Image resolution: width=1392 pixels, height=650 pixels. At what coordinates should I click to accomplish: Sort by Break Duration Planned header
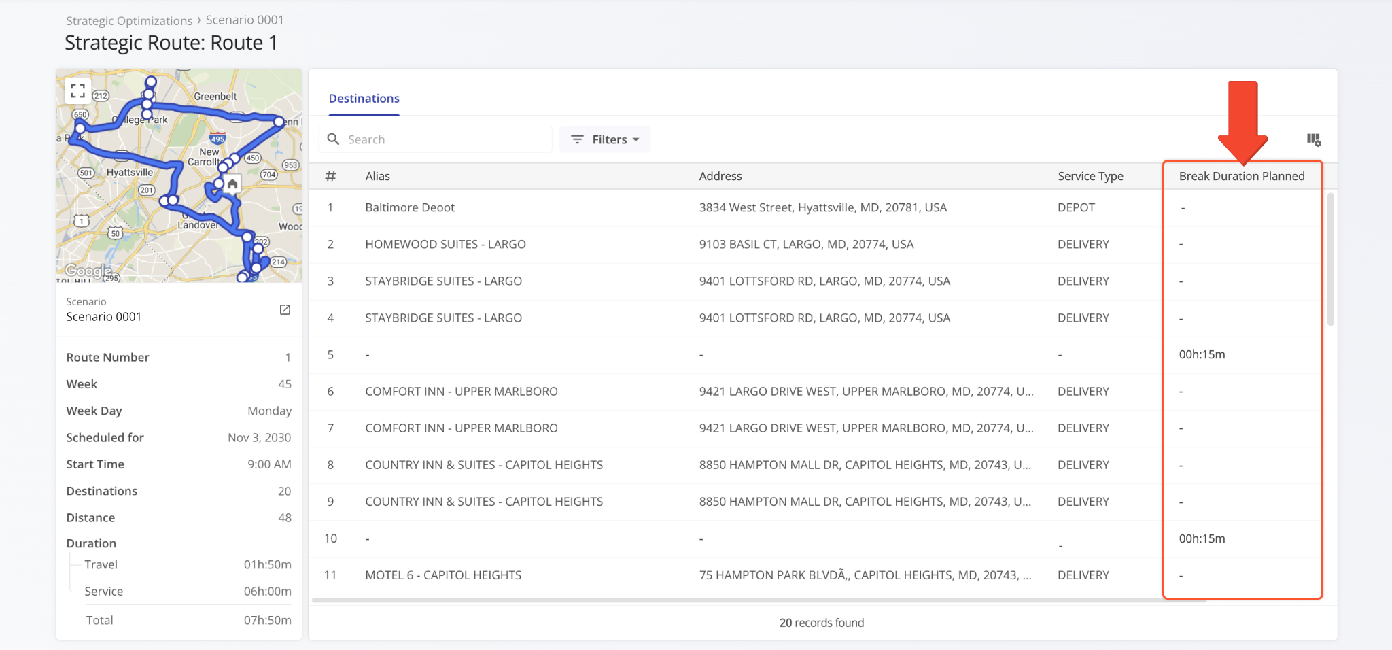1242,176
